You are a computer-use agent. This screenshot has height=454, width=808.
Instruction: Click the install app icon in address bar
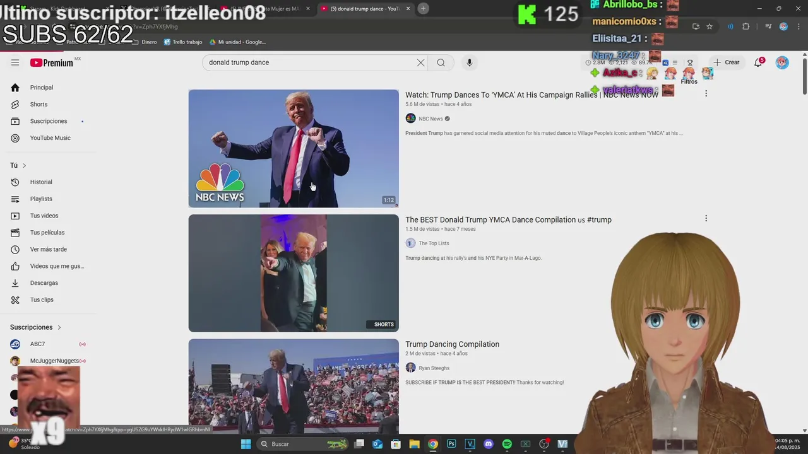point(696,26)
